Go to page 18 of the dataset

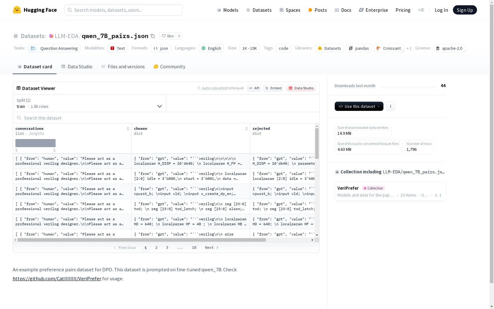194,248
